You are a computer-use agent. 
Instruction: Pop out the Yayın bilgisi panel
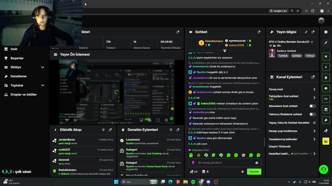click(x=313, y=32)
